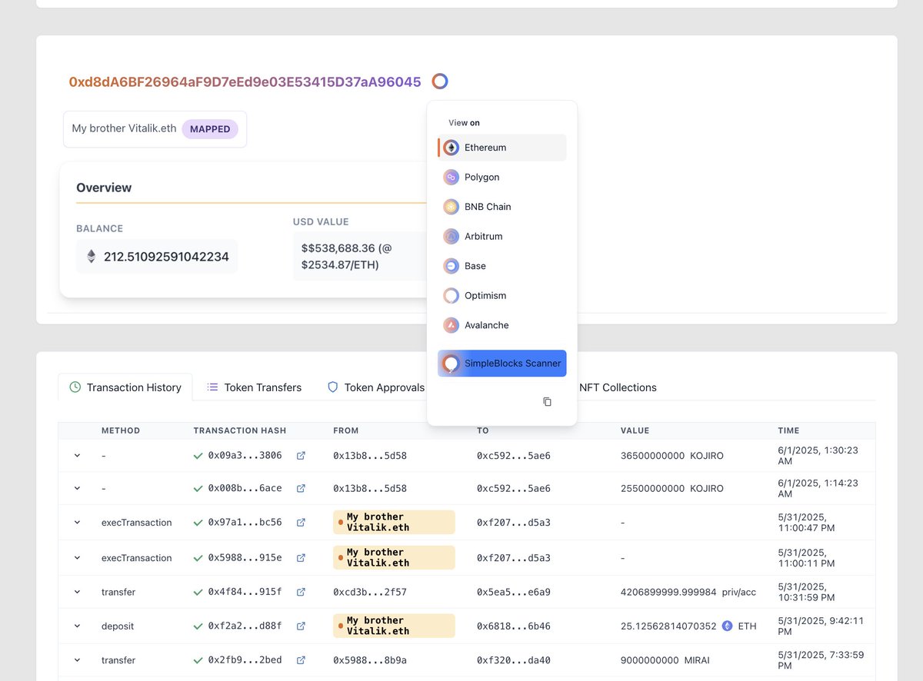923x681 pixels.
Task: Switch to the Token Transfers tab
Action: 254,387
